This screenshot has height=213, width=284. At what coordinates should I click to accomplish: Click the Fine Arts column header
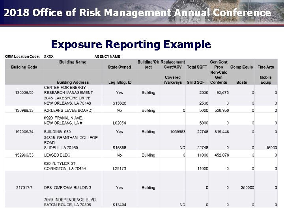point(265,67)
